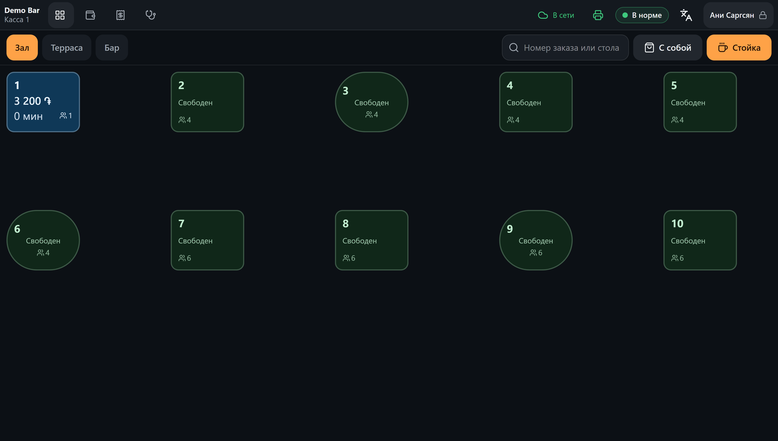Screen dimensions: 778x441
Task: Select free table 8 with six seats
Action: (372, 240)
